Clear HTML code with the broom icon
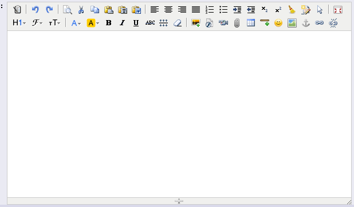 pos(292,10)
